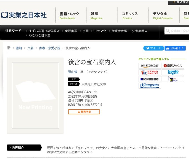Open the セブンネットショッピング store button
The height and width of the screenshot is (159, 189).
tap(150, 72)
